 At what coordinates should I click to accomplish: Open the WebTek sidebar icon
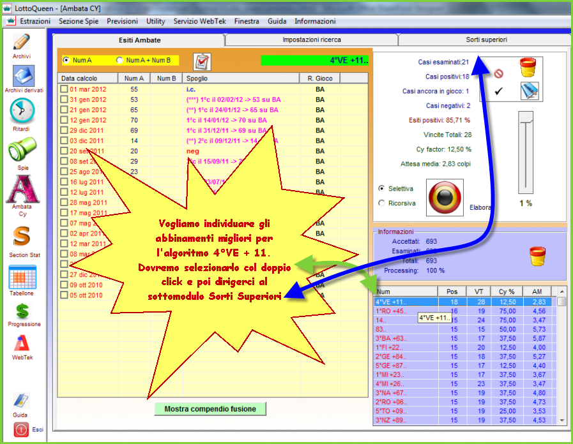tap(22, 343)
